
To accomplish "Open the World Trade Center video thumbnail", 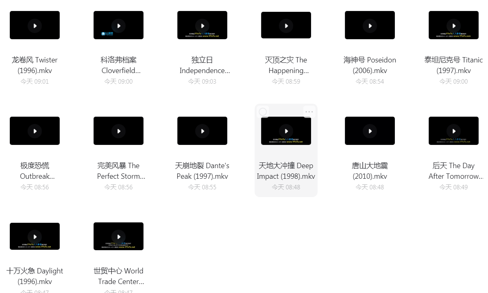I will 119,236.
